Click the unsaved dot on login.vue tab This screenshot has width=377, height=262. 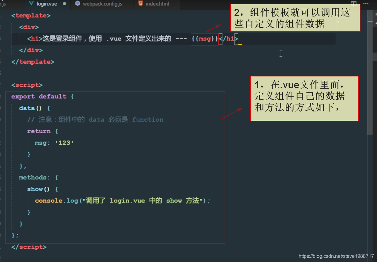point(64,4)
